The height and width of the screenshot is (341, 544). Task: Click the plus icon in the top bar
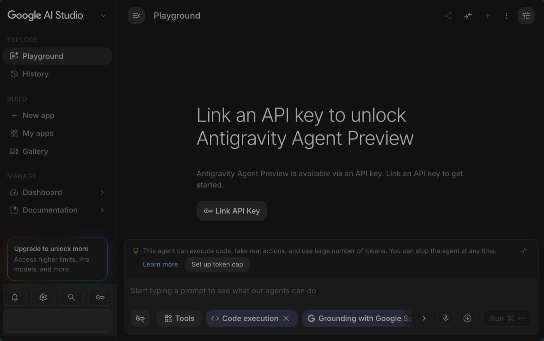pos(487,16)
